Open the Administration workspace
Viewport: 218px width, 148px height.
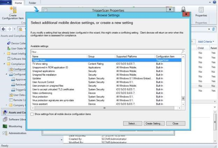point(17,133)
